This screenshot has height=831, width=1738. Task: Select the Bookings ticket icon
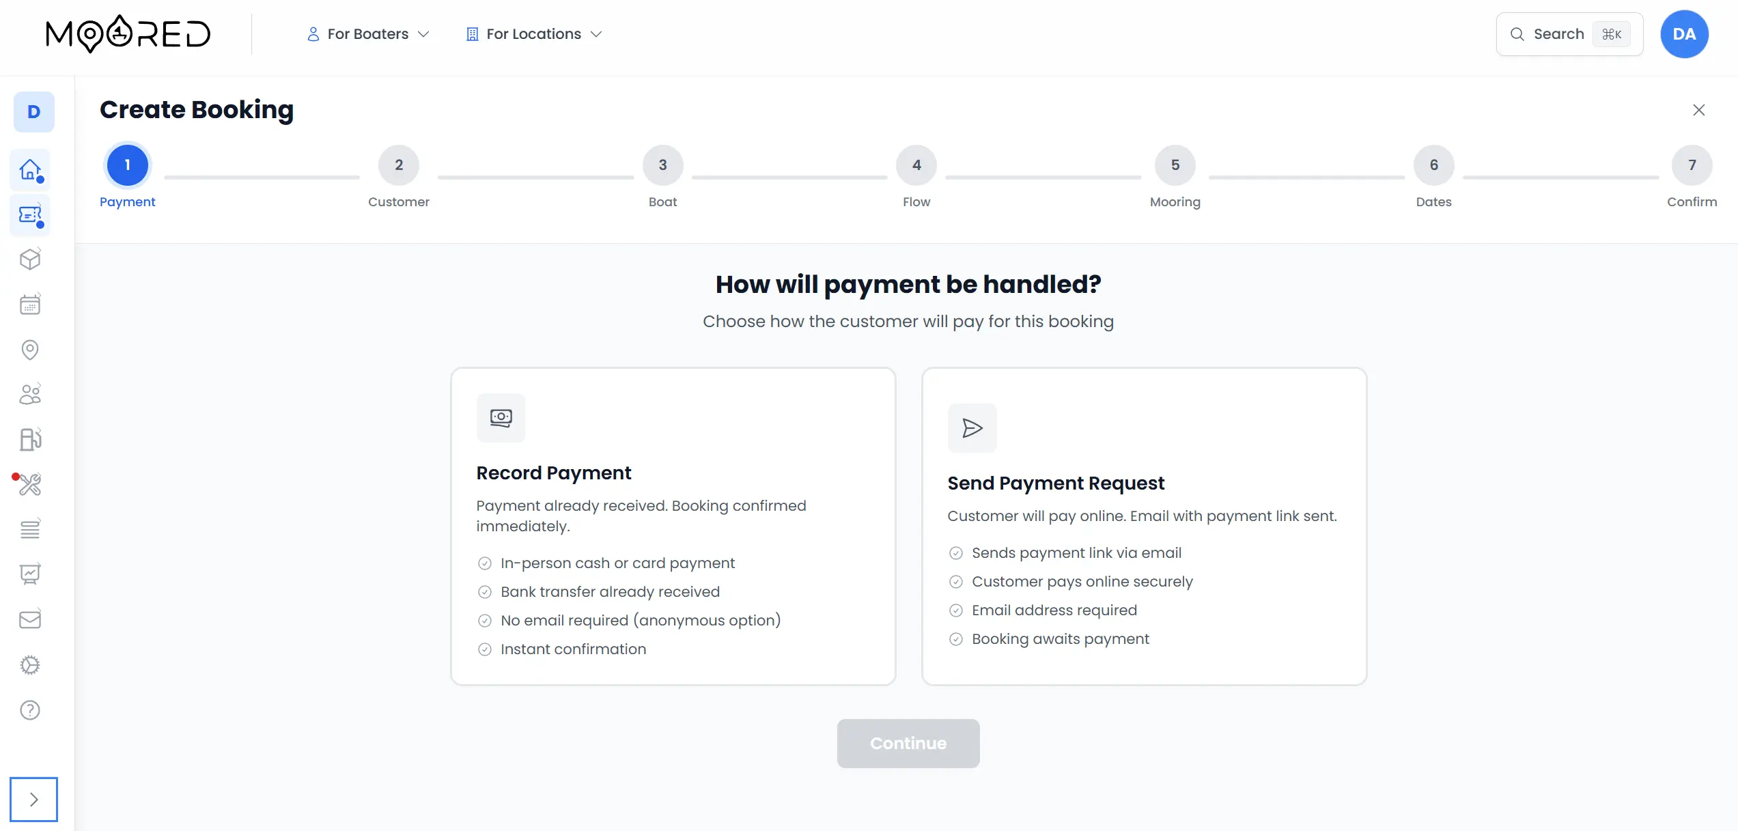click(30, 215)
